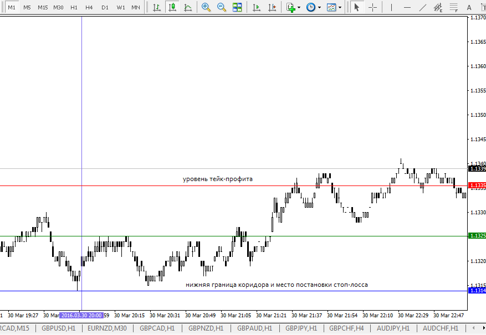Select the candlestick chart mode
The width and height of the screenshot is (486, 335).
pos(173,7)
